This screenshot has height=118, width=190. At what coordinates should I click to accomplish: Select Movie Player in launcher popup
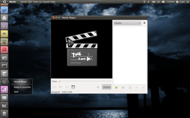coord(20,81)
